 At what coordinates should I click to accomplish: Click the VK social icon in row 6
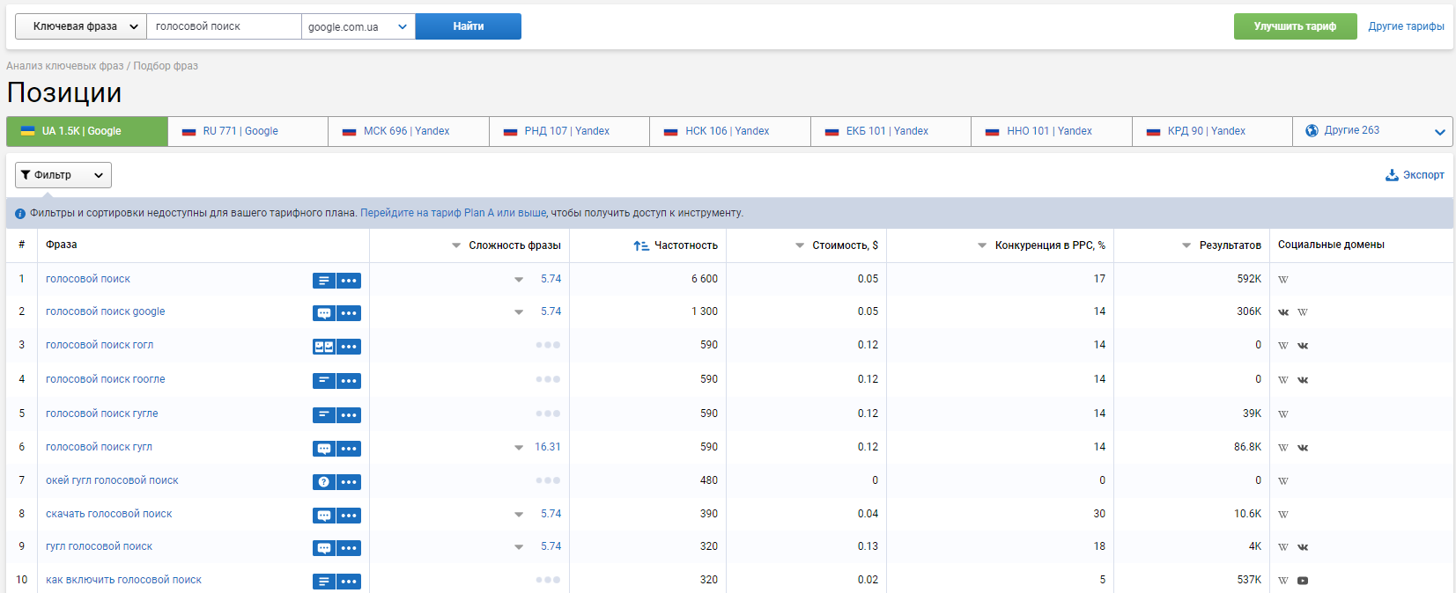(1303, 448)
